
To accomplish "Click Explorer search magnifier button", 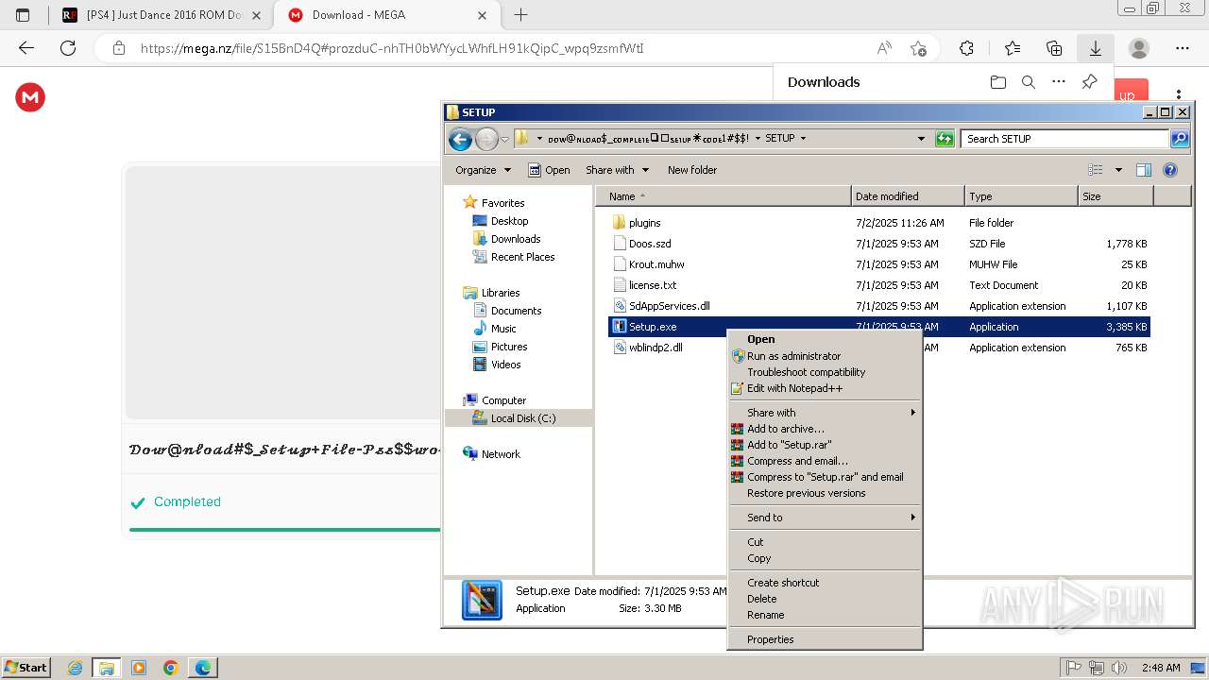I will (x=1179, y=139).
